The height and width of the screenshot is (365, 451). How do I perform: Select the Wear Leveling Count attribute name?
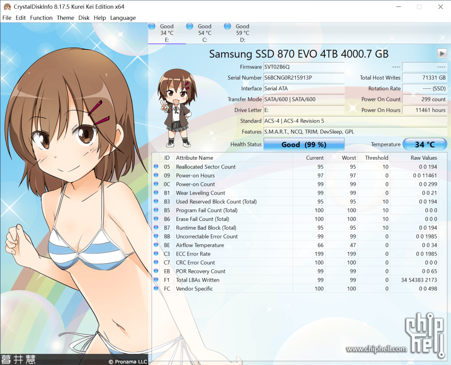[200, 193]
